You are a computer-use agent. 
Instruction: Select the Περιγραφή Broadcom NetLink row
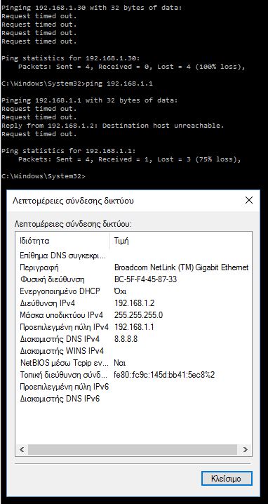point(133,267)
